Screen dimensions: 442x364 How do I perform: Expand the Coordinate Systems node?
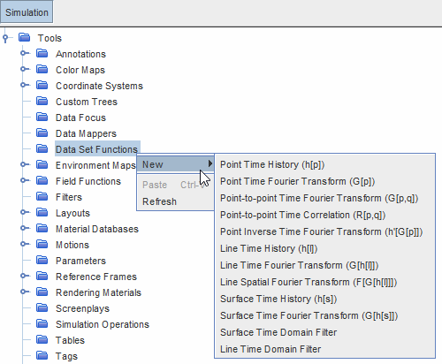click(24, 85)
